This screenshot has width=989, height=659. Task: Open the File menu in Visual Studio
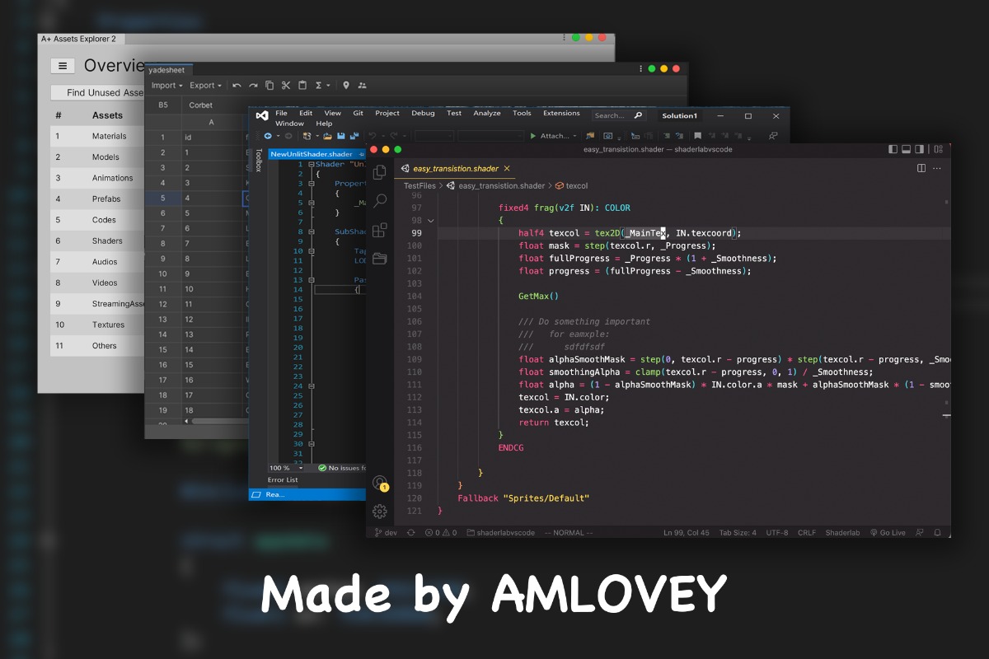[282, 114]
